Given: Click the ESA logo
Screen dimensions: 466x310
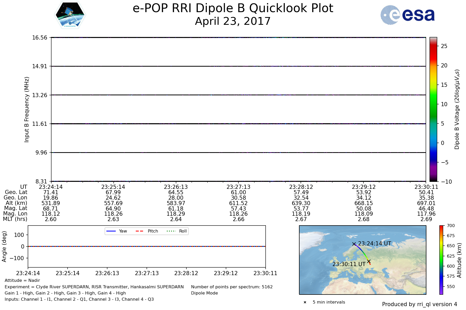Looking at the screenshot, I should pos(407,15).
